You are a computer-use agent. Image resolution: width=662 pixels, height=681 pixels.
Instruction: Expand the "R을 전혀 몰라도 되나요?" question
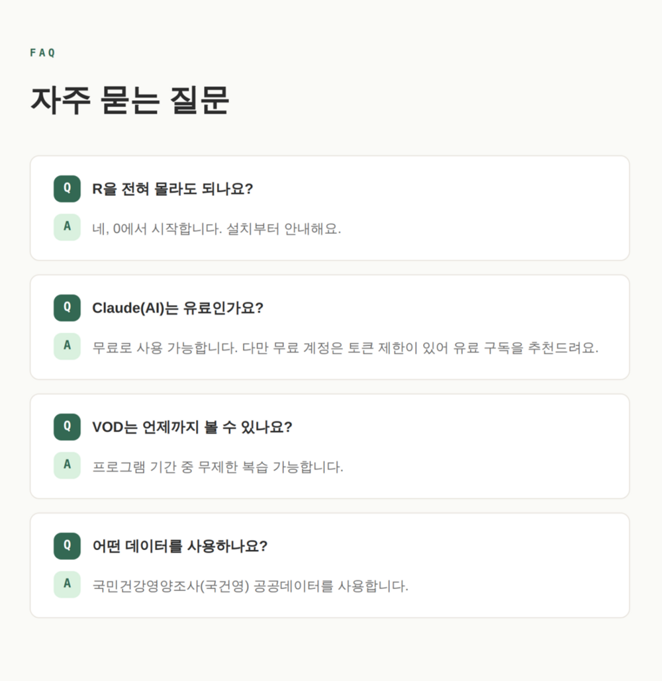pyautogui.click(x=173, y=189)
